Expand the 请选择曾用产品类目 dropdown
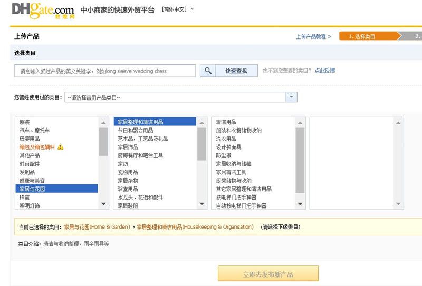422x286 pixels. tap(291, 97)
